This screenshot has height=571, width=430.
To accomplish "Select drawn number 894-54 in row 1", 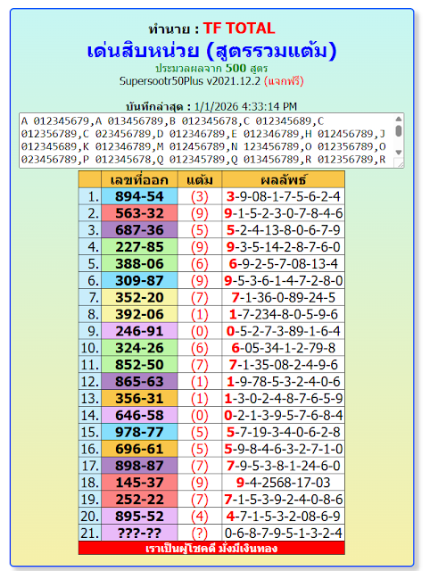I will pos(139,196).
